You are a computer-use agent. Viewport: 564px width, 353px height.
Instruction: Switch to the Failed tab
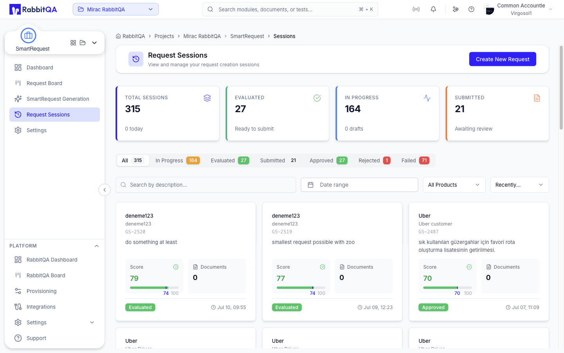point(416,160)
